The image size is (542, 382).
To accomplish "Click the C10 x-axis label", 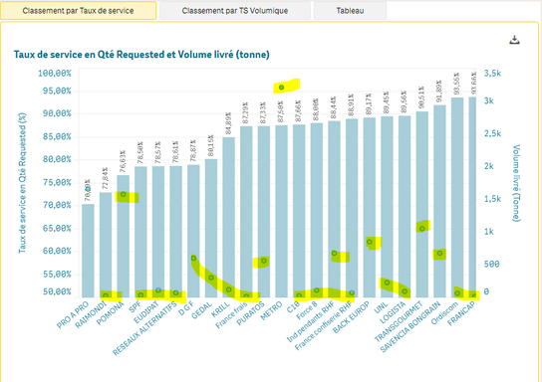I will tap(293, 307).
